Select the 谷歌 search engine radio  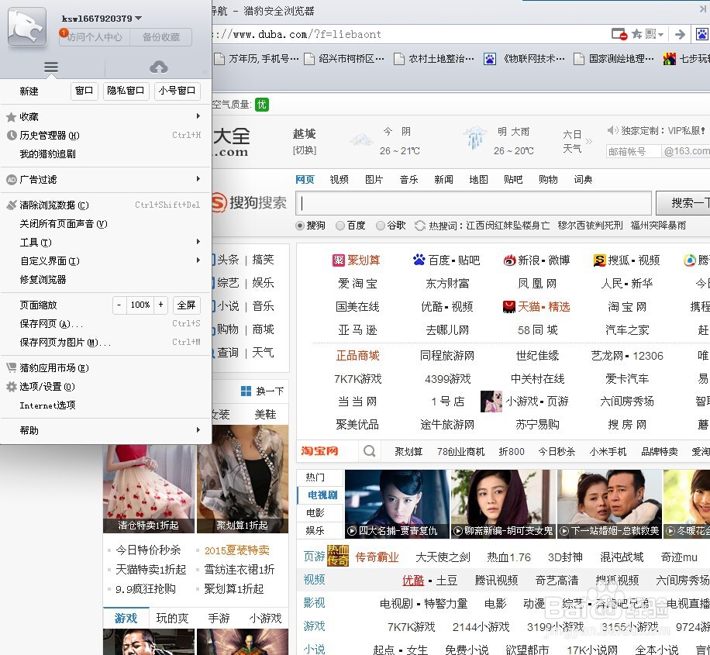click(x=381, y=226)
